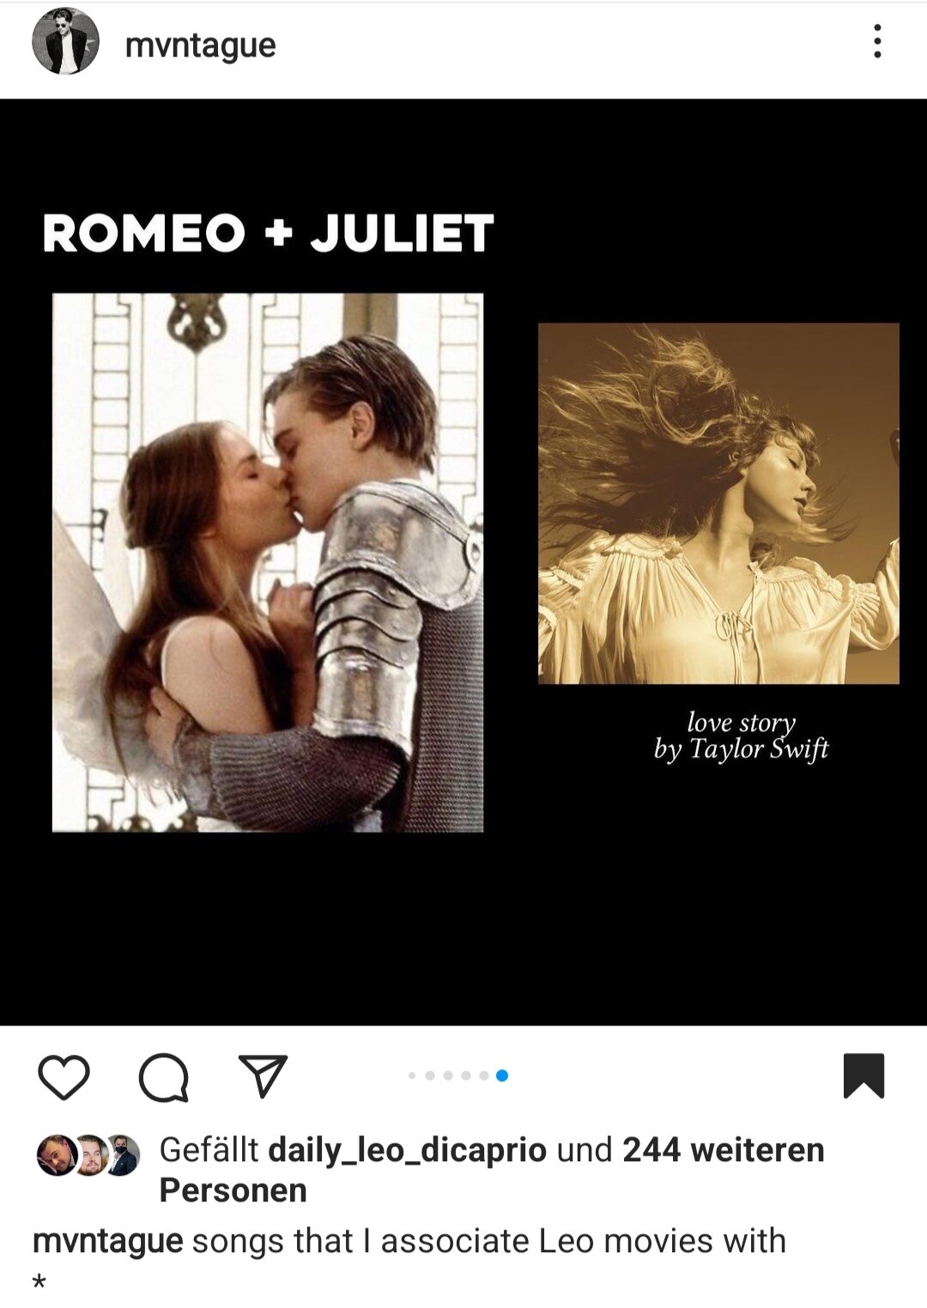Like the post with the heart icon

[64, 1078]
